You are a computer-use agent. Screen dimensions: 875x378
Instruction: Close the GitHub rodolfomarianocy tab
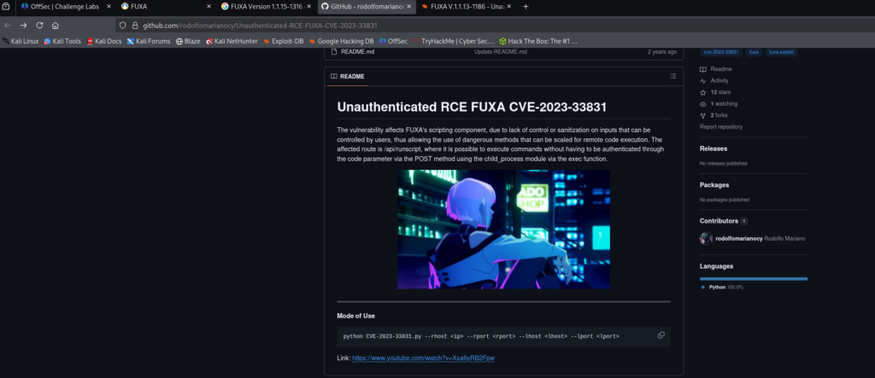409,7
